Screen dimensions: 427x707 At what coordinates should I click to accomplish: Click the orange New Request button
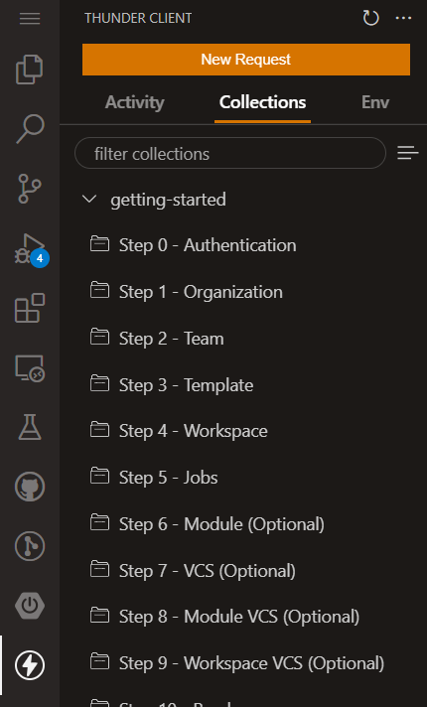246,60
